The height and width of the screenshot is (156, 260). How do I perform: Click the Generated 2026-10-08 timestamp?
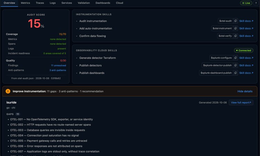pos(213,103)
